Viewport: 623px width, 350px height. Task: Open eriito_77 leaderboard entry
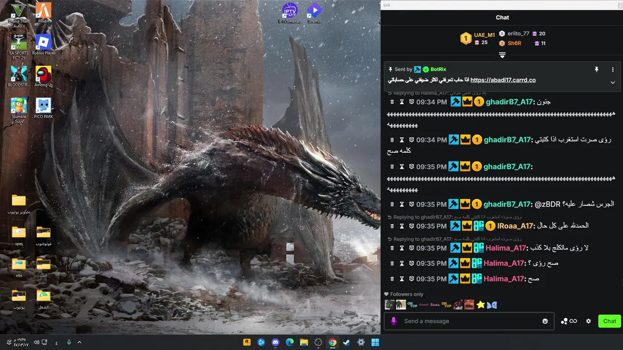pyautogui.click(x=518, y=34)
